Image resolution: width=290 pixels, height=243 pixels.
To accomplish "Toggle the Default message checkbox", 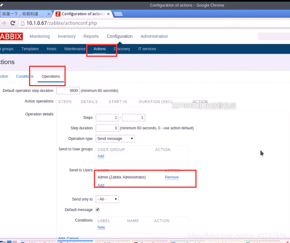I will point(97,210).
